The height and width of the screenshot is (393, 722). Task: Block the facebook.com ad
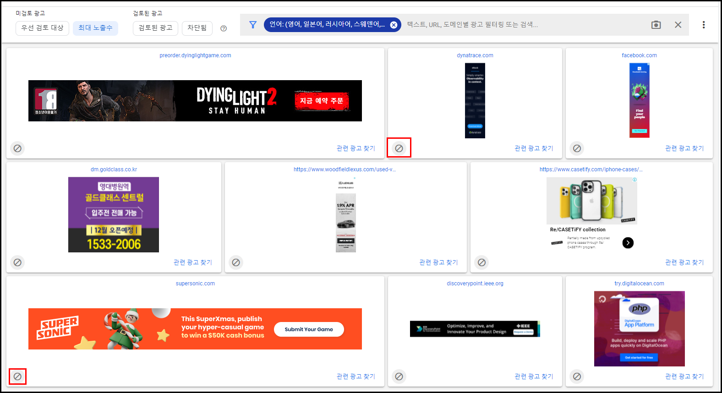(577, 148)
